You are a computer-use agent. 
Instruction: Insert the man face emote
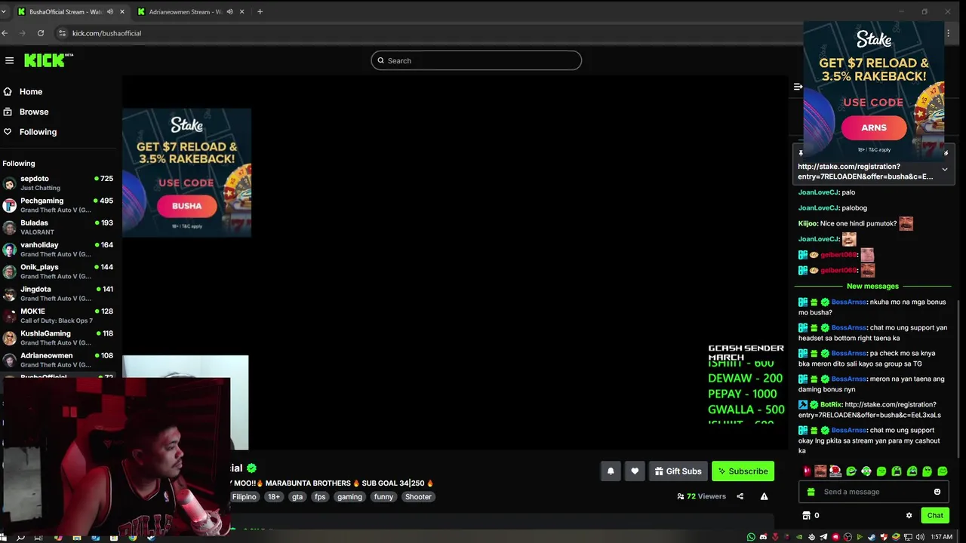820,471
